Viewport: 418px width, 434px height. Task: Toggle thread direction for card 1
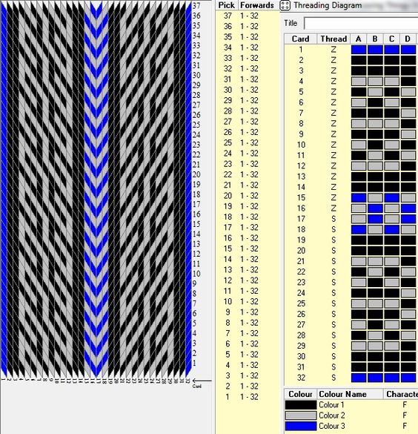[334, 50]
